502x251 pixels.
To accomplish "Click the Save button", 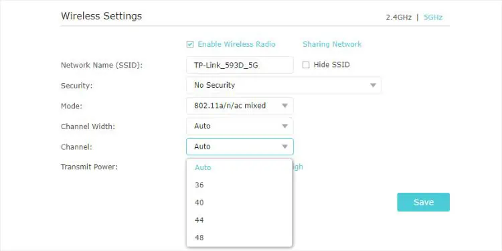I will pyautogui.click(x=423, y=202).
